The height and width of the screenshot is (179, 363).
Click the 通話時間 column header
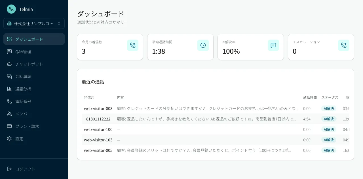point(310,97)
